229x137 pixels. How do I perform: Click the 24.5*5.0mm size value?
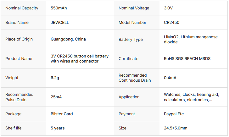tap(176, 128)
